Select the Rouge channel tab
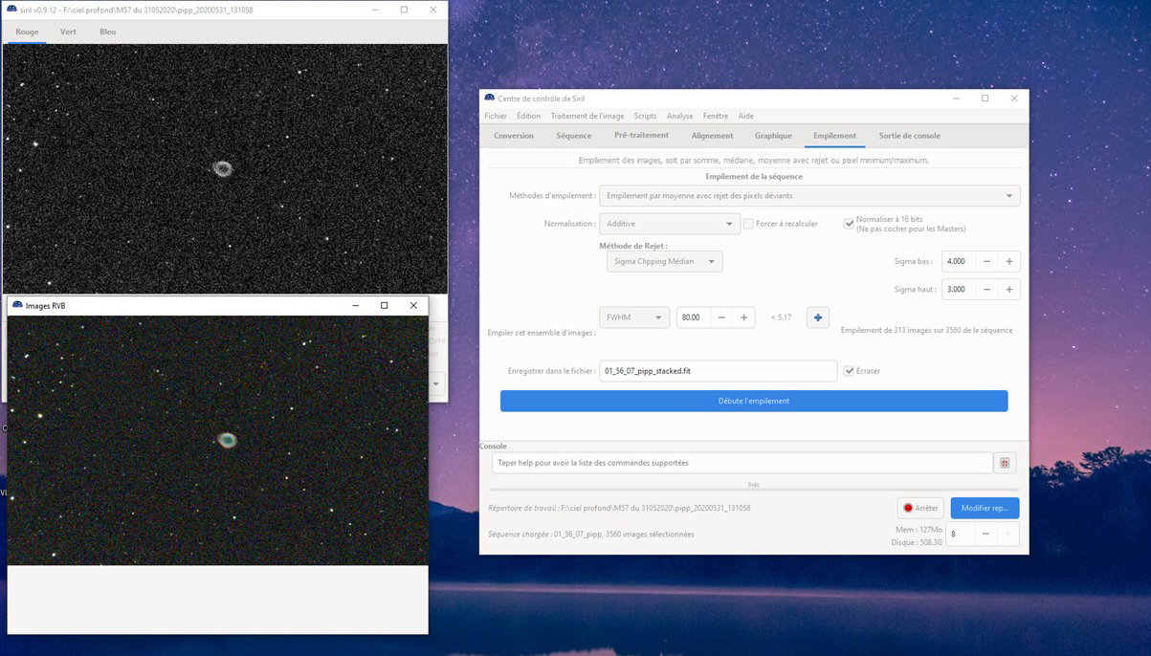 tap(27, 32)
